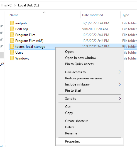This screenshot has height=147, width=137.
Task: Select the Program Files (x86) folder icon
Action: click(12, 41)
